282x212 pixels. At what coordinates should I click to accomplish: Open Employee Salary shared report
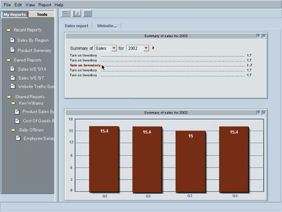pos(39,139)
